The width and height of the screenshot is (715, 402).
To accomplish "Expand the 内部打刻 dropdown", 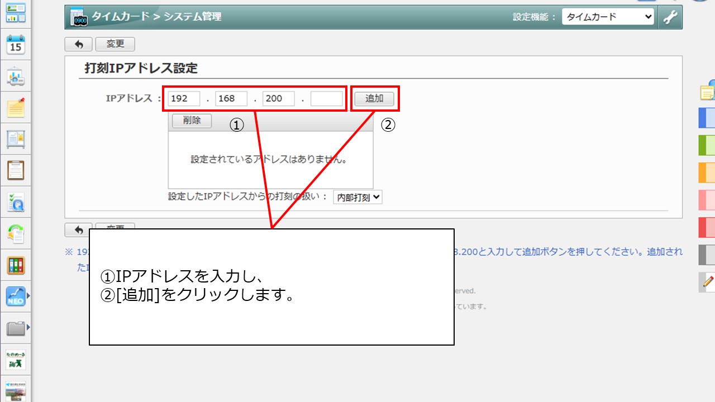I will click(x=357, y=197).
